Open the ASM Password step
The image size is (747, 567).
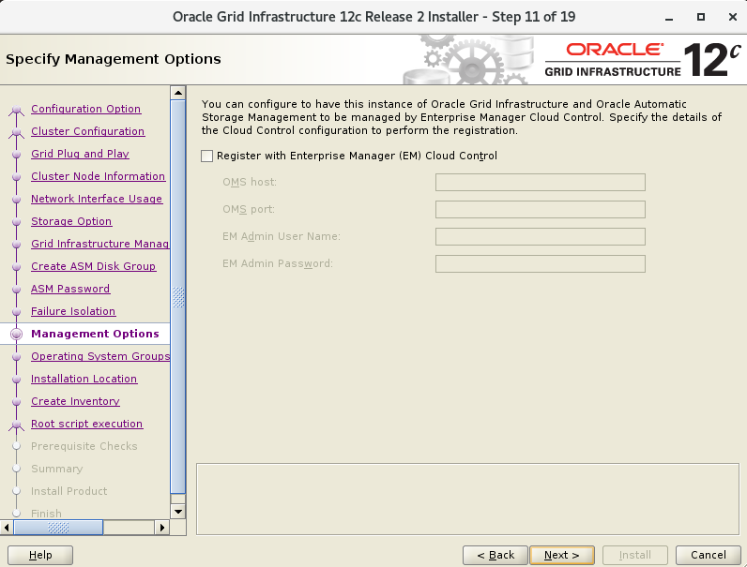click(x=70, y=289)
